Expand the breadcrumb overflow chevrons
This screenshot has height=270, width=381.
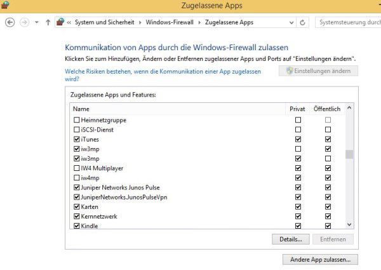[69, 22]
